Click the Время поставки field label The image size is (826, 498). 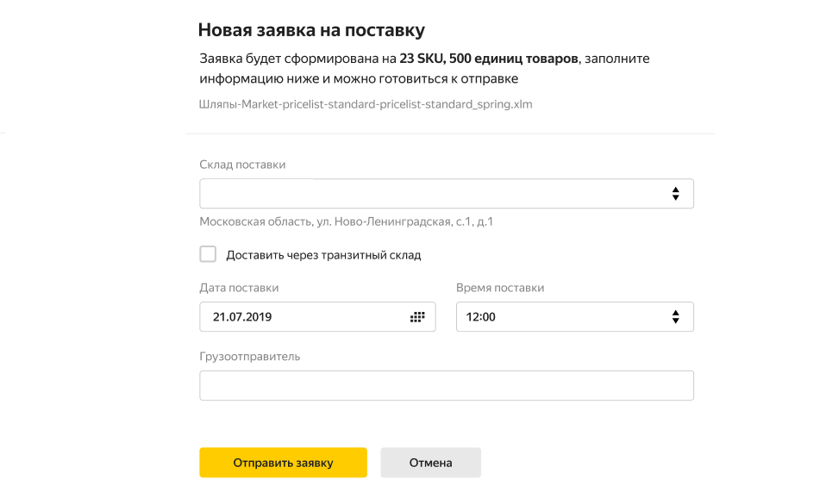tap(500, 288)
